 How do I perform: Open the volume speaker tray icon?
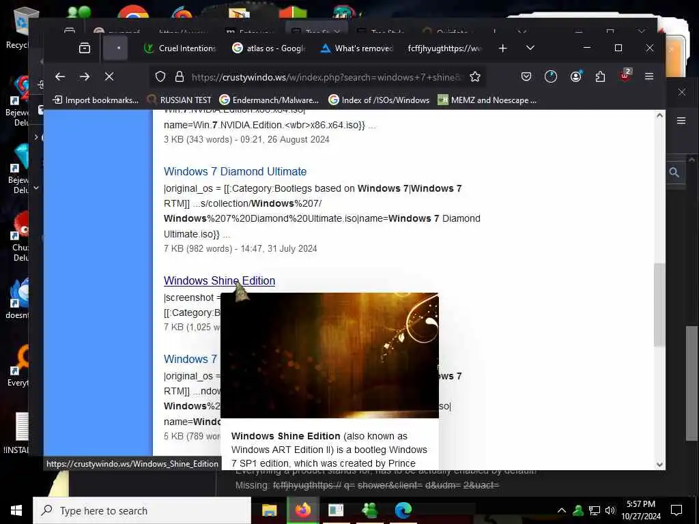610,510
